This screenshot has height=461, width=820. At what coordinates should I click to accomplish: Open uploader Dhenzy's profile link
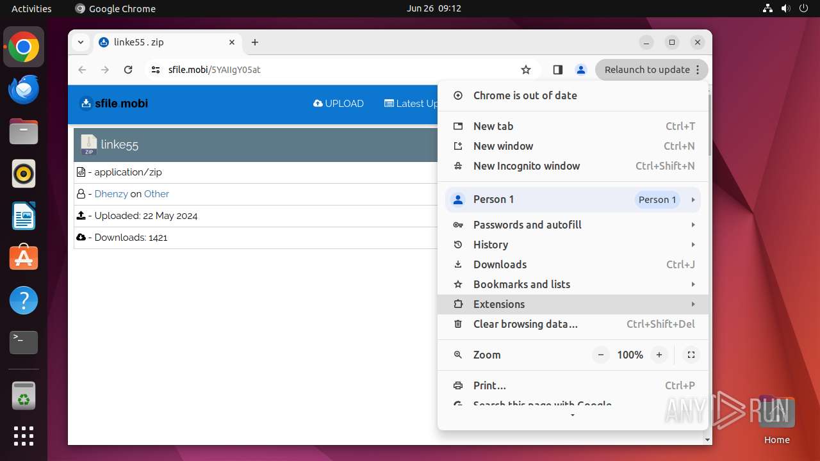click(x=111, y=194)
